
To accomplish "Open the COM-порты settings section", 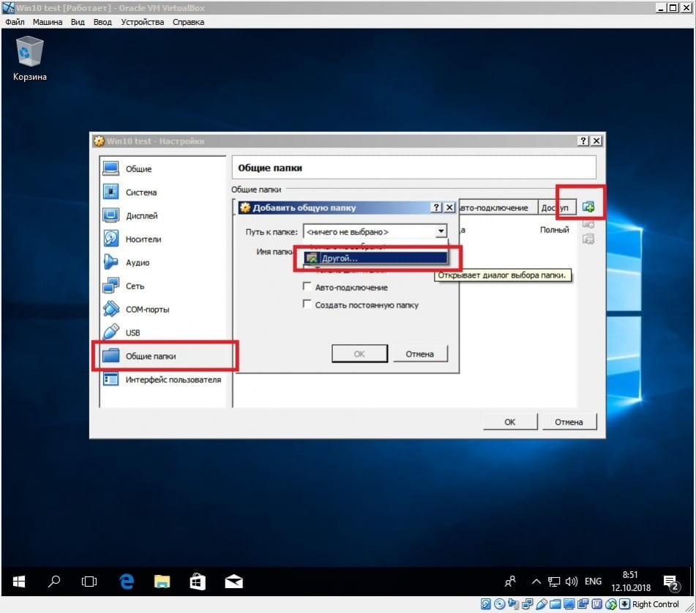I will pyautogui.click(x=163, y=309).
